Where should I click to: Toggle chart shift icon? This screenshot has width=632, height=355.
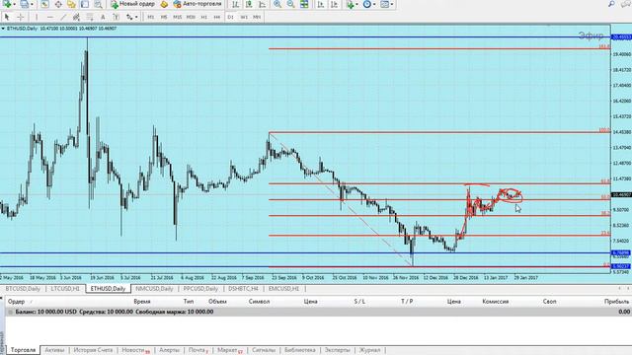(334, 4)
